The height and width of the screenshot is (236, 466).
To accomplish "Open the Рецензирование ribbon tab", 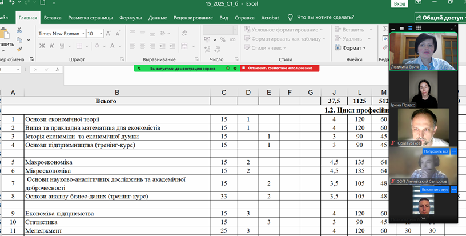I will (193, 18).
